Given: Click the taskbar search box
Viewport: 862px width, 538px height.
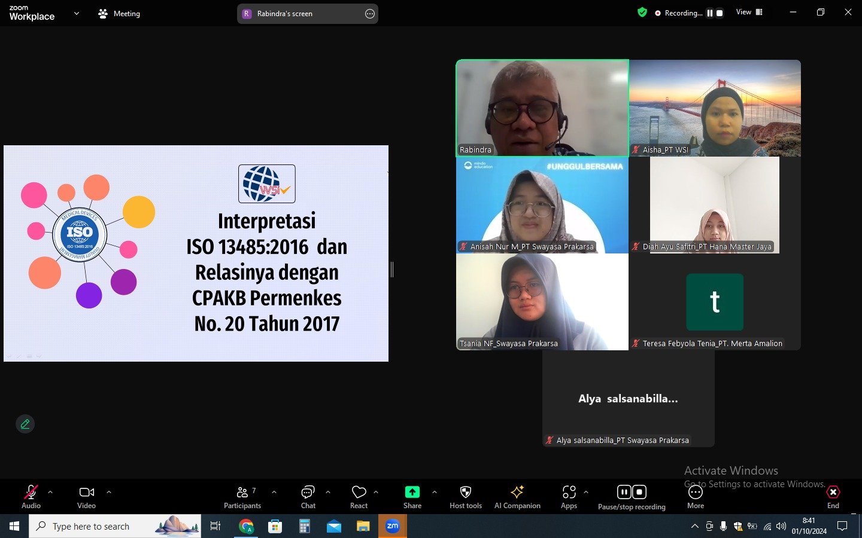Looking at the screenshot, I should [115, 526].
